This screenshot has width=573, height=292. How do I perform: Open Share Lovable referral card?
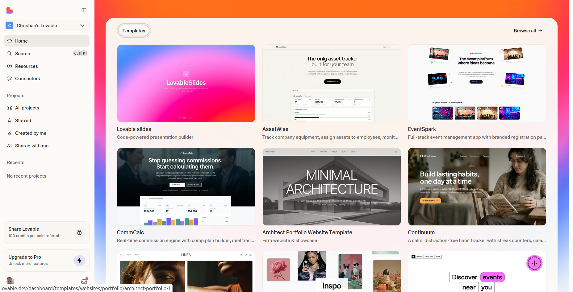click(x=47, y=232)
